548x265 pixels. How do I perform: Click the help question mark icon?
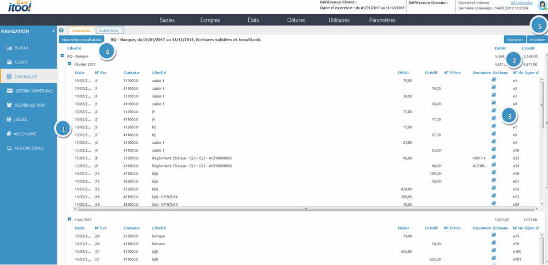61,31
